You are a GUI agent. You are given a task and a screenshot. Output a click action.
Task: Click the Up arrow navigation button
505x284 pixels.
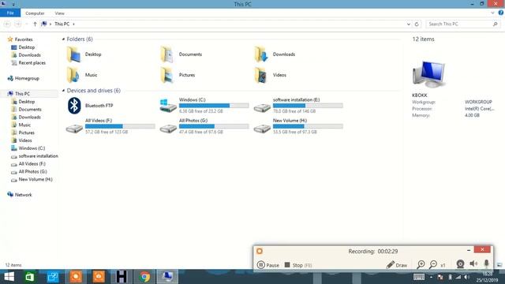pyautogui.click(x=35, y=24)
